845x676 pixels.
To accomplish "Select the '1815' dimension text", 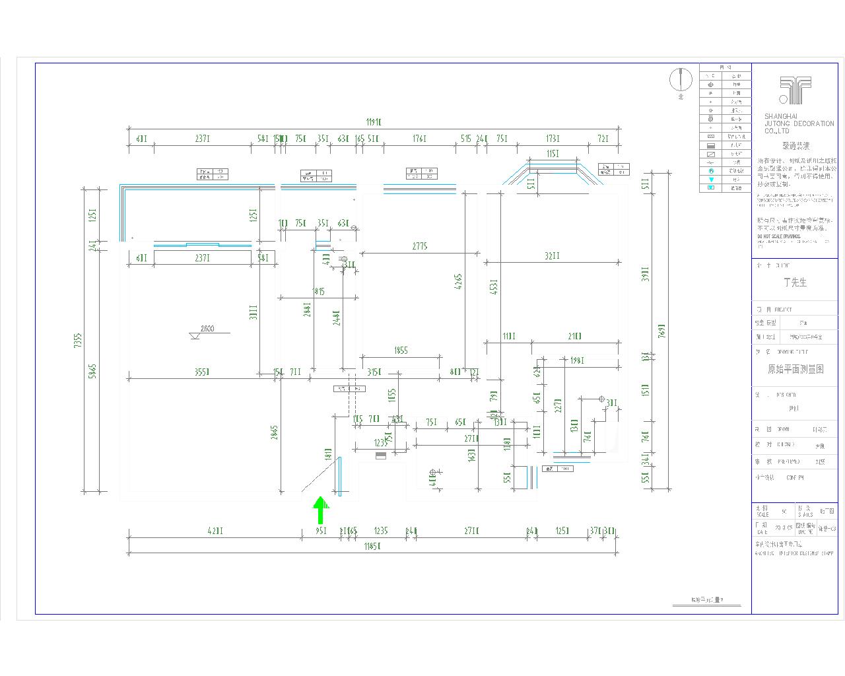I will pyautogui.click(x=318, y=291).
